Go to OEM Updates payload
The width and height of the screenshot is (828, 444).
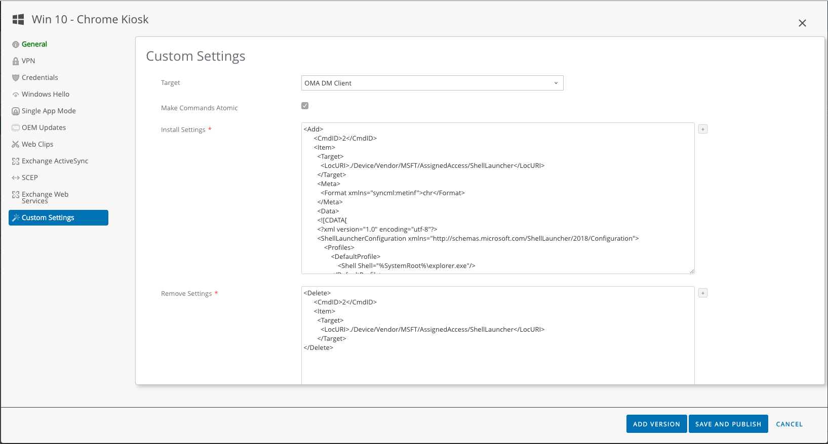click(x=44, y=128)
